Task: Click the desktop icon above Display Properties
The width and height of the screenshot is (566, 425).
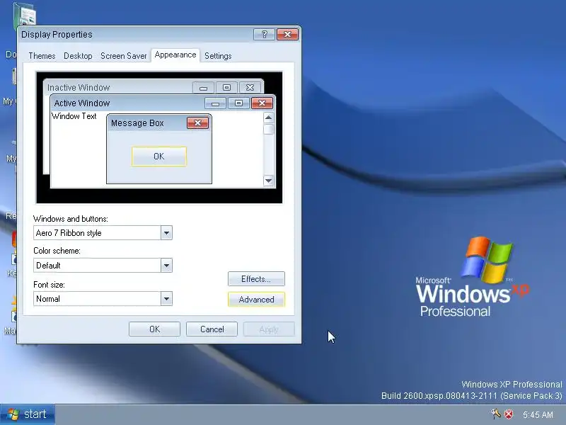Action: tap(25, 15)
